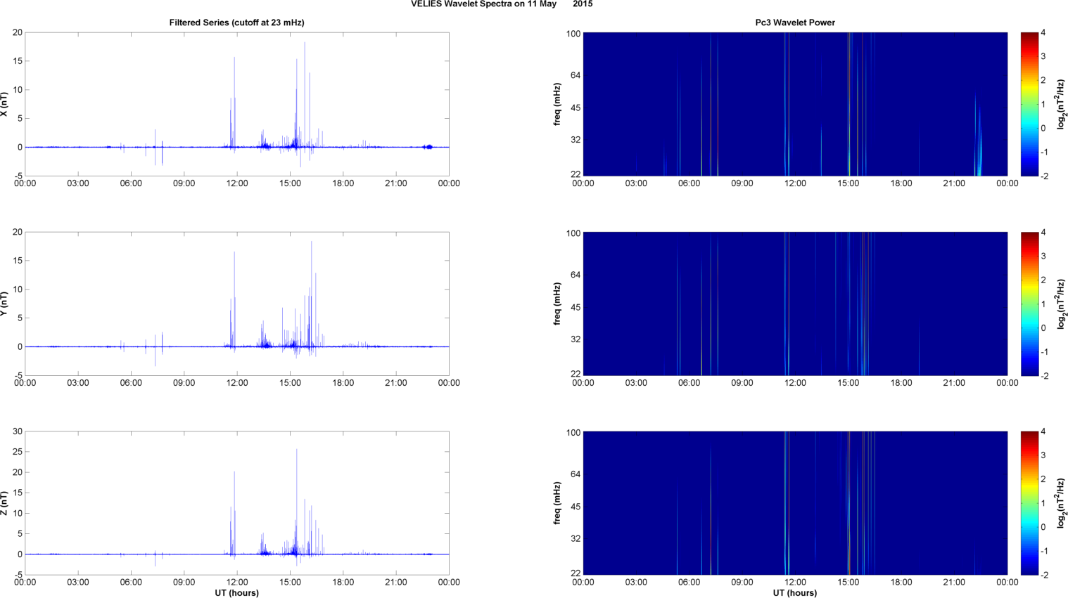This screenshot has width=1068, height=598.
Task: Select the 'Pc3 Wavelet Power' heading
Action: click(x=795, y=22)
